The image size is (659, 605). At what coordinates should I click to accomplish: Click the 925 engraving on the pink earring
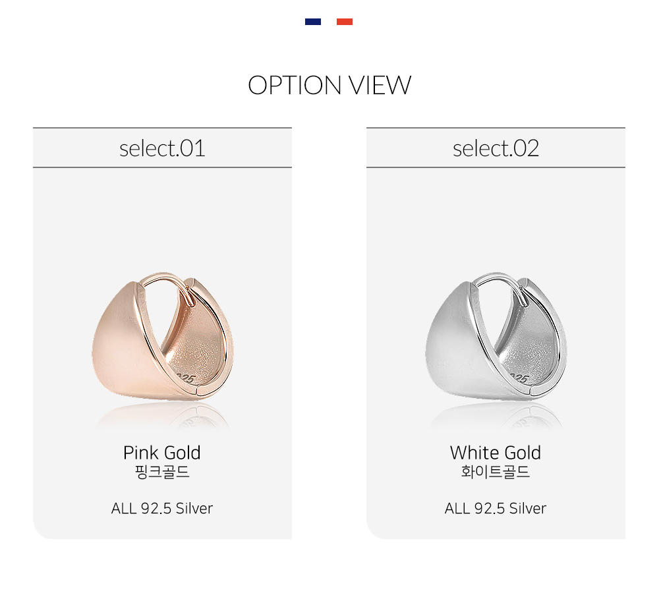coord(185,377)
